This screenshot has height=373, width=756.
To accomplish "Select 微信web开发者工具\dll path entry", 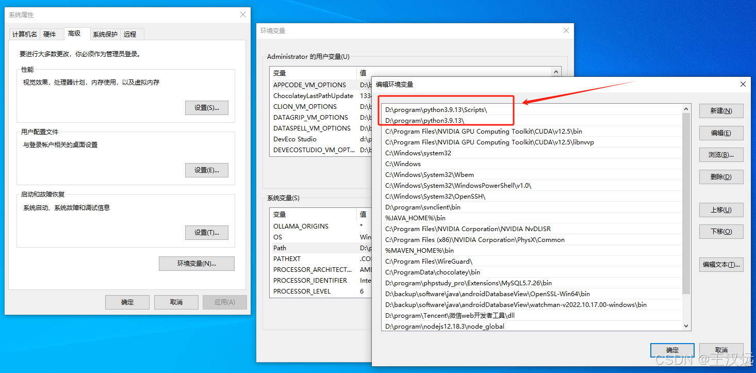I will [532, 316].
